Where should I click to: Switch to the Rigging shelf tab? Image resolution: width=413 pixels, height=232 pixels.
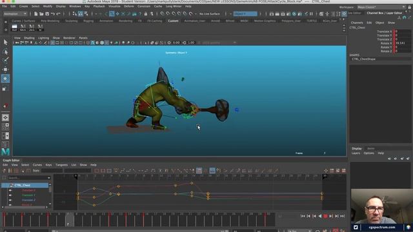coord(88,21)
